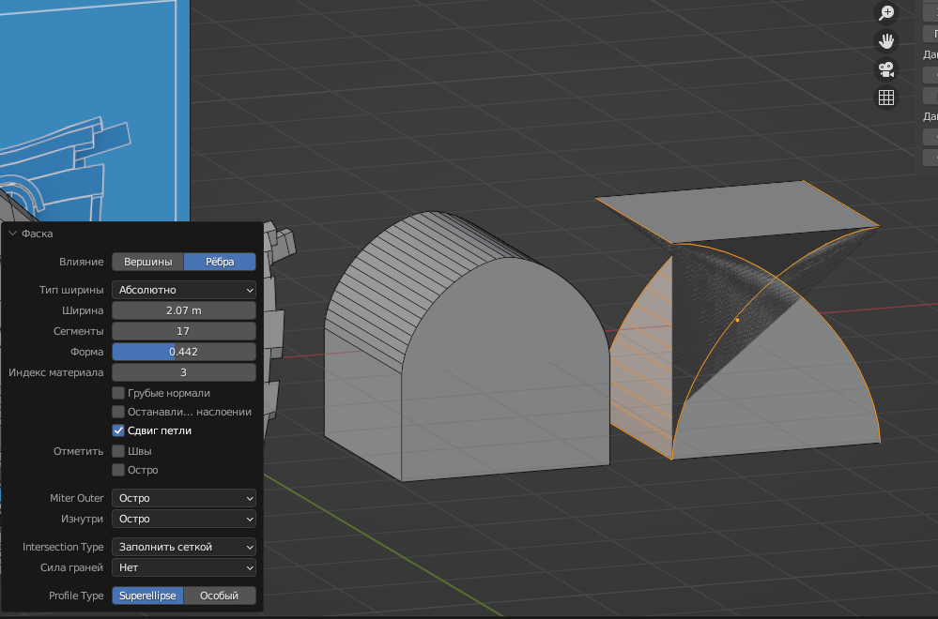Click the zoom view magnifier icon

(885, 12)
